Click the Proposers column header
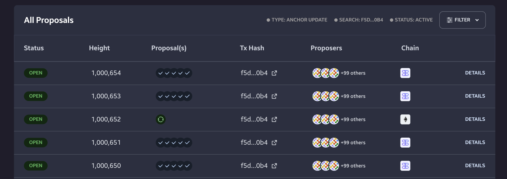507x179 pixels. pyautogui.click(x=326, y=48)
